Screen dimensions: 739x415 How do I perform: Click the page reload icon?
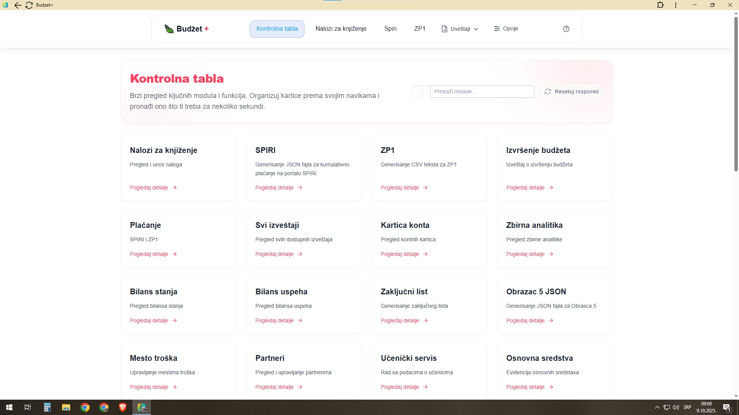(x=29, y=5)
